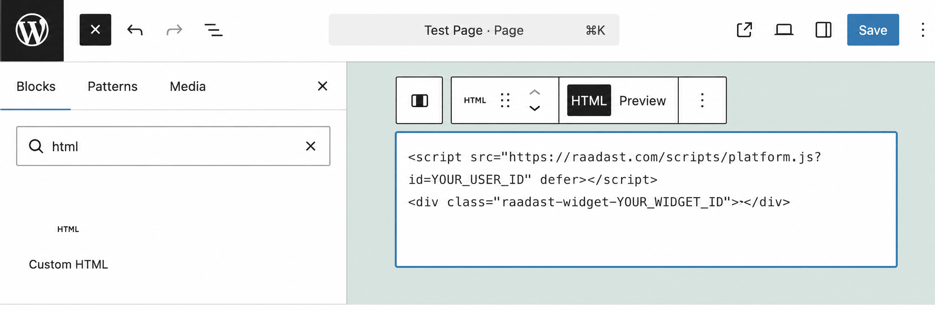Place cursor in the HTML code editor

646,199
